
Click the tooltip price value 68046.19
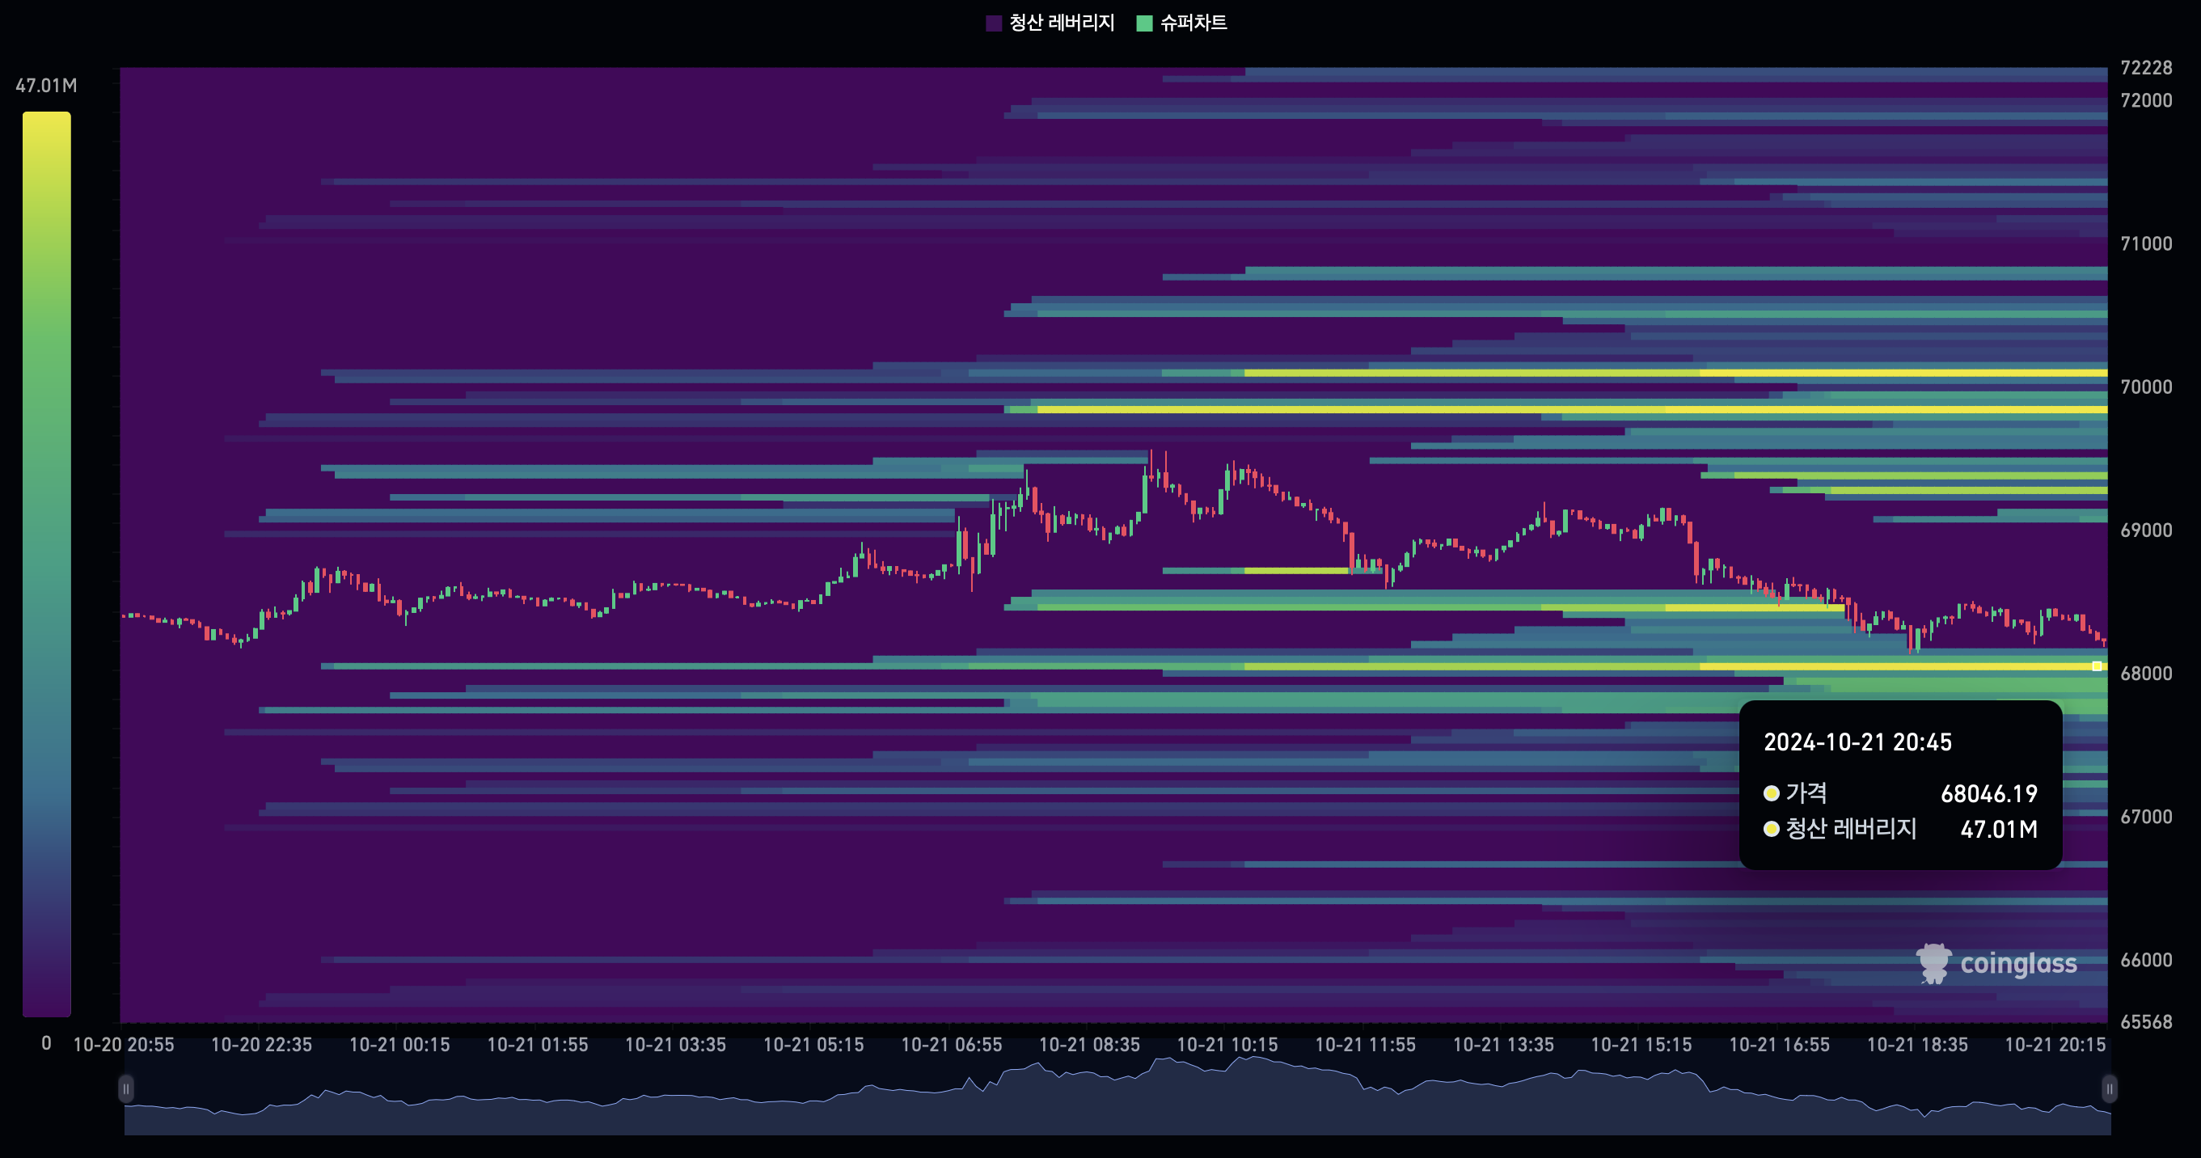tap(1989, 794)
